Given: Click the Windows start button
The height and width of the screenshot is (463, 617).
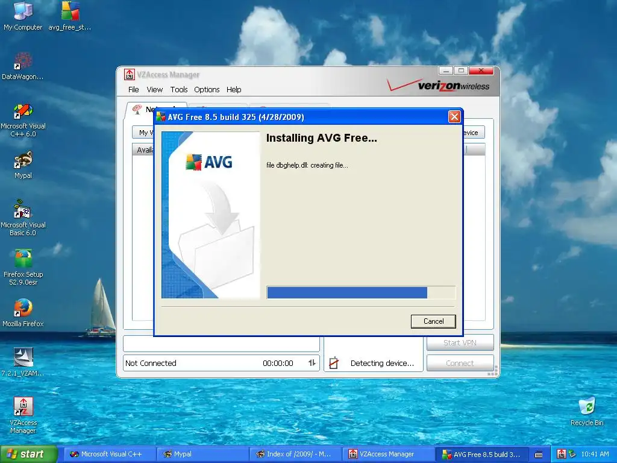Looking at the screenshot, I should 29,454.
